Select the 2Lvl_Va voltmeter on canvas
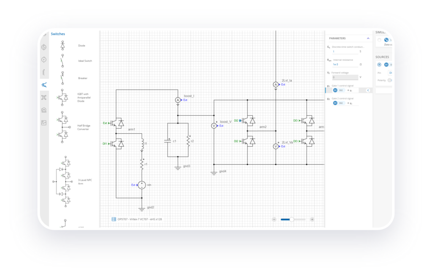Image resolution: width=432 pixels, height=277 pixels. (275, 147)
